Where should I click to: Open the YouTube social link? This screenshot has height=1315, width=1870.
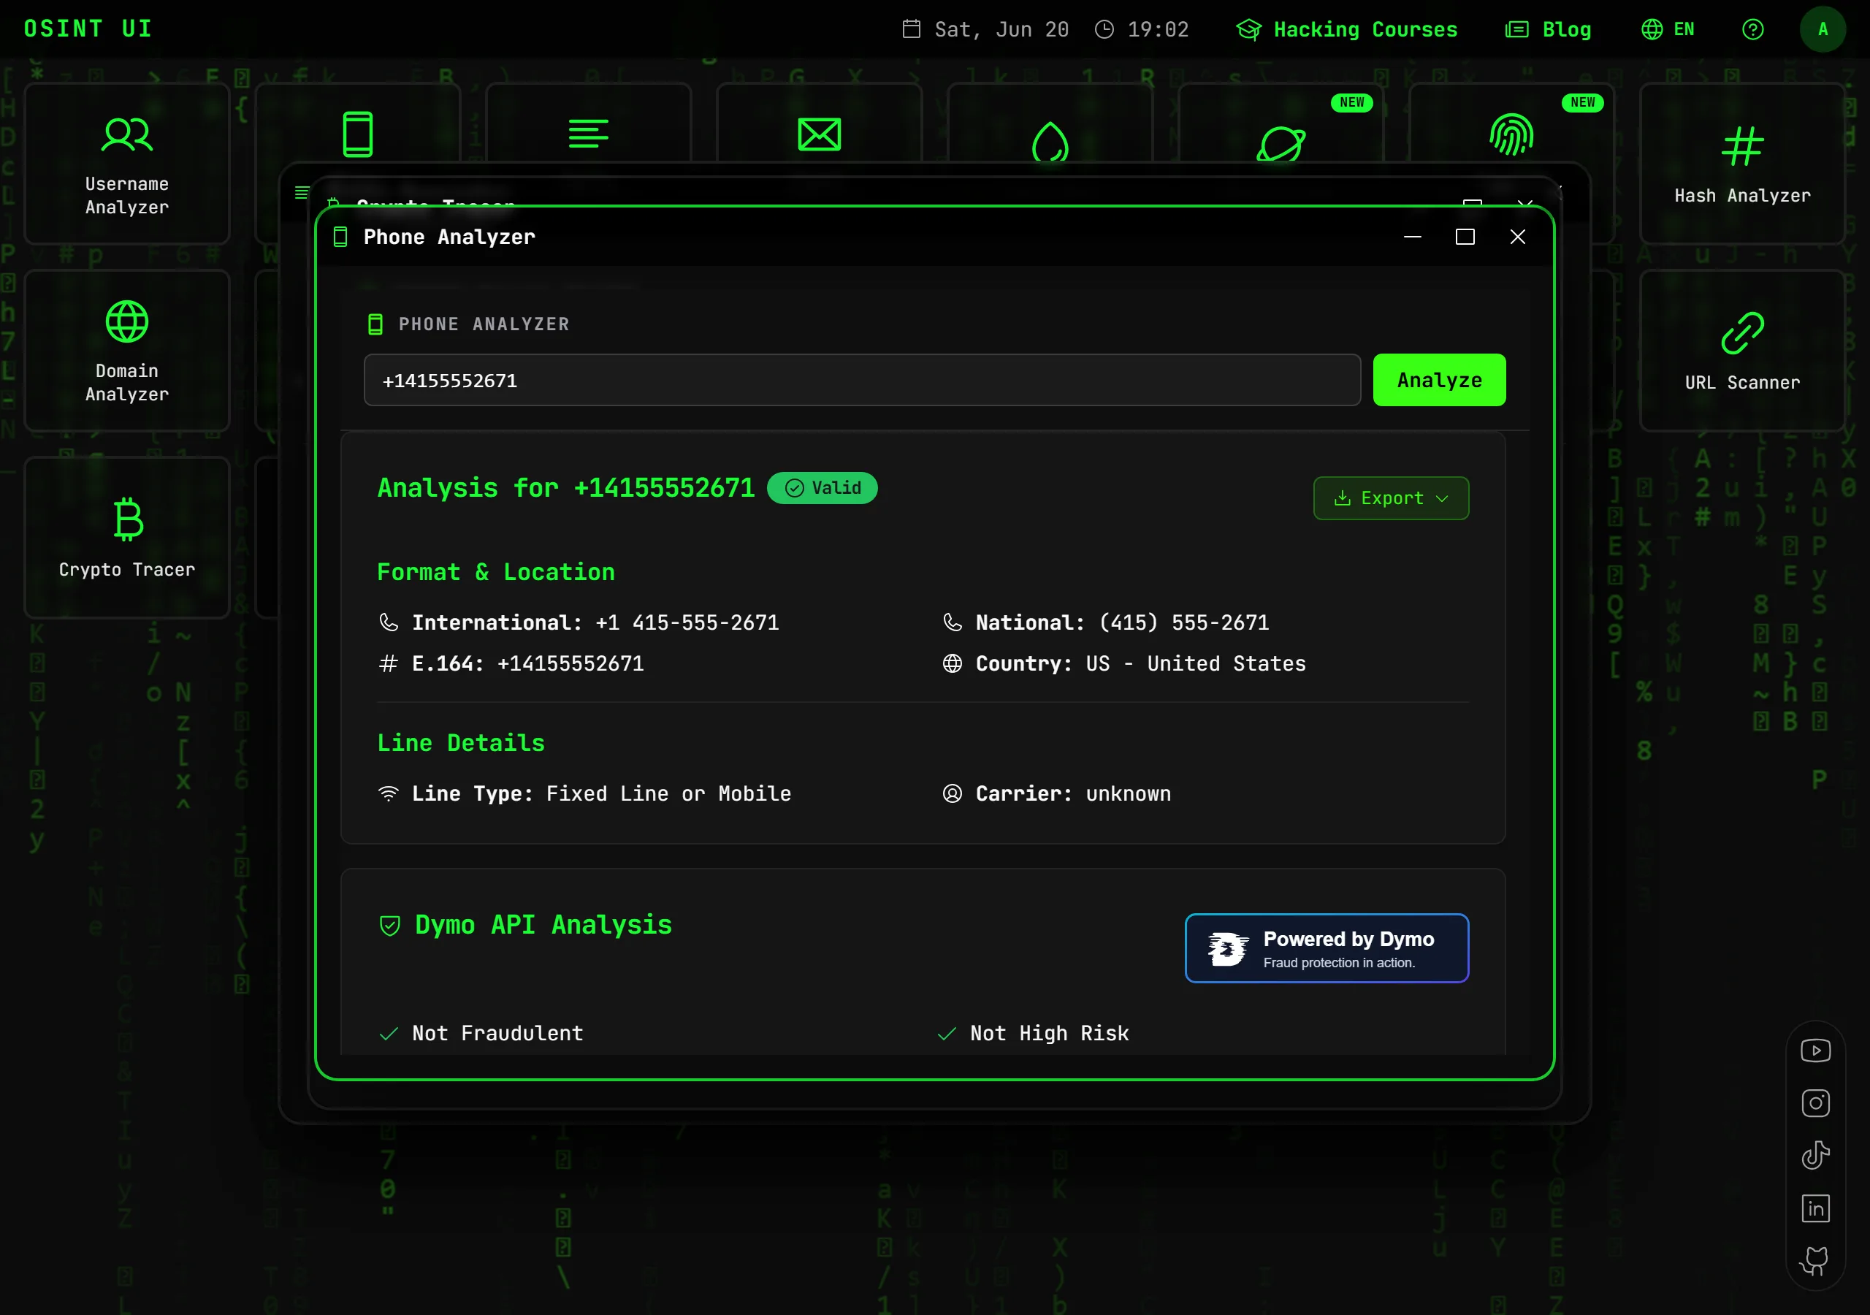pyautogui.click(x=1814, y=1051)
